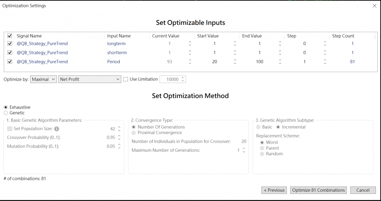Click the Step Count column header
This screenshot has height=201, width=381.
click(x=343, y=36)
